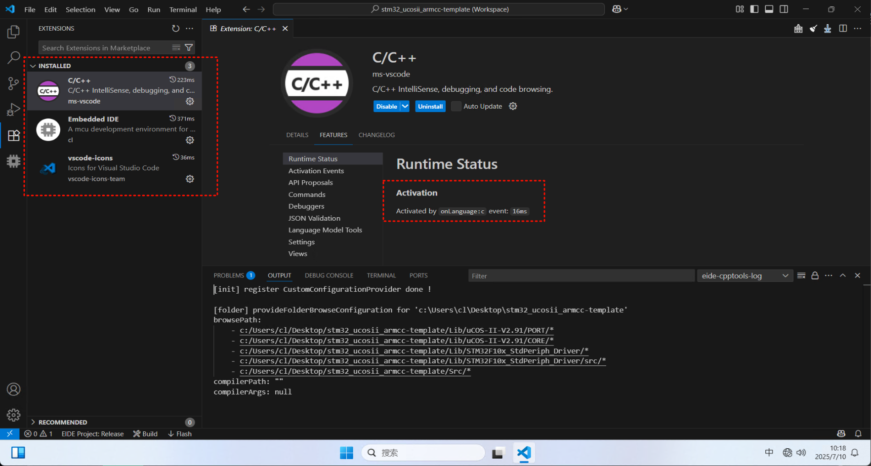
Task: Click the output Filter input field
Action: [x=581, y=275]
